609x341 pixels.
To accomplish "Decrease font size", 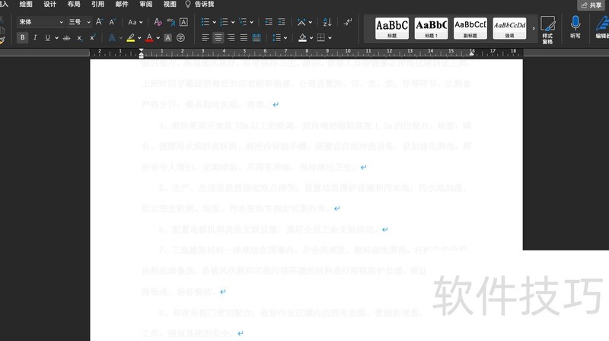I will pos(112,22).
